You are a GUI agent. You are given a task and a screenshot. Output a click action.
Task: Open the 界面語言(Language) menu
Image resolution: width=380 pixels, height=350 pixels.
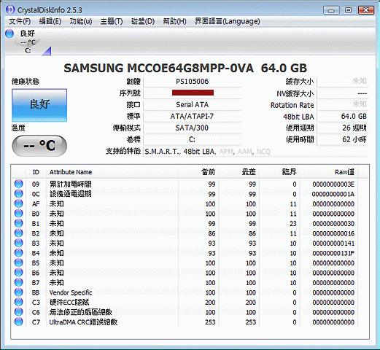click(228, 22)
